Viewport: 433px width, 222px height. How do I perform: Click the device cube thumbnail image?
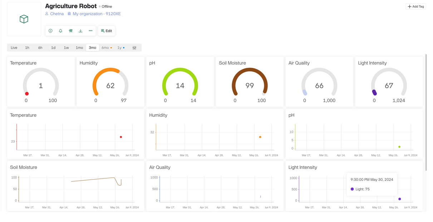coord(24,19)
